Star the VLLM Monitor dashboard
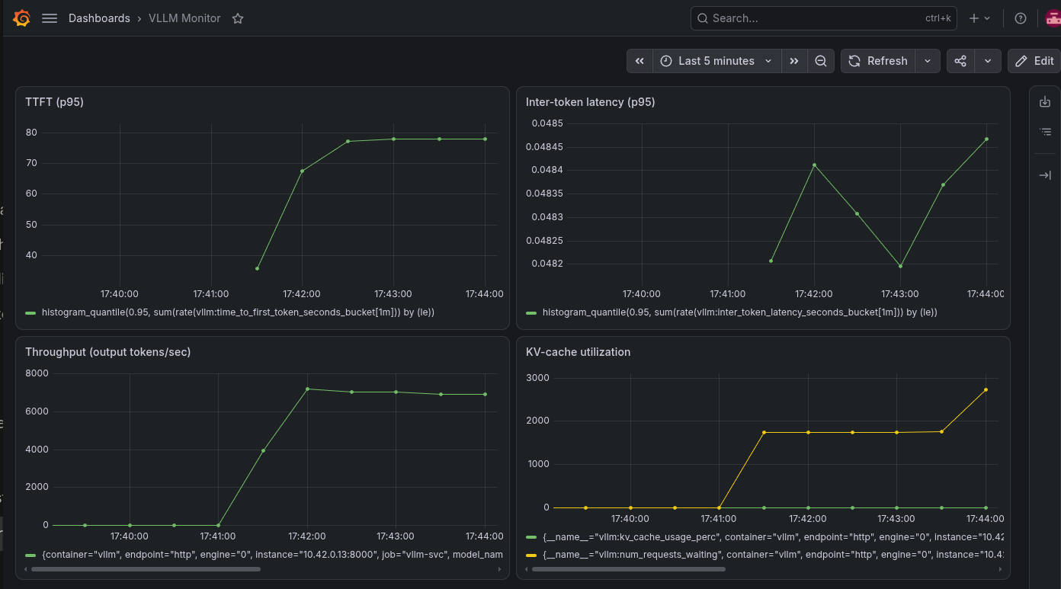Viewport: 1061px width, 589px height. pyautogui.click(x=238, y=18)
